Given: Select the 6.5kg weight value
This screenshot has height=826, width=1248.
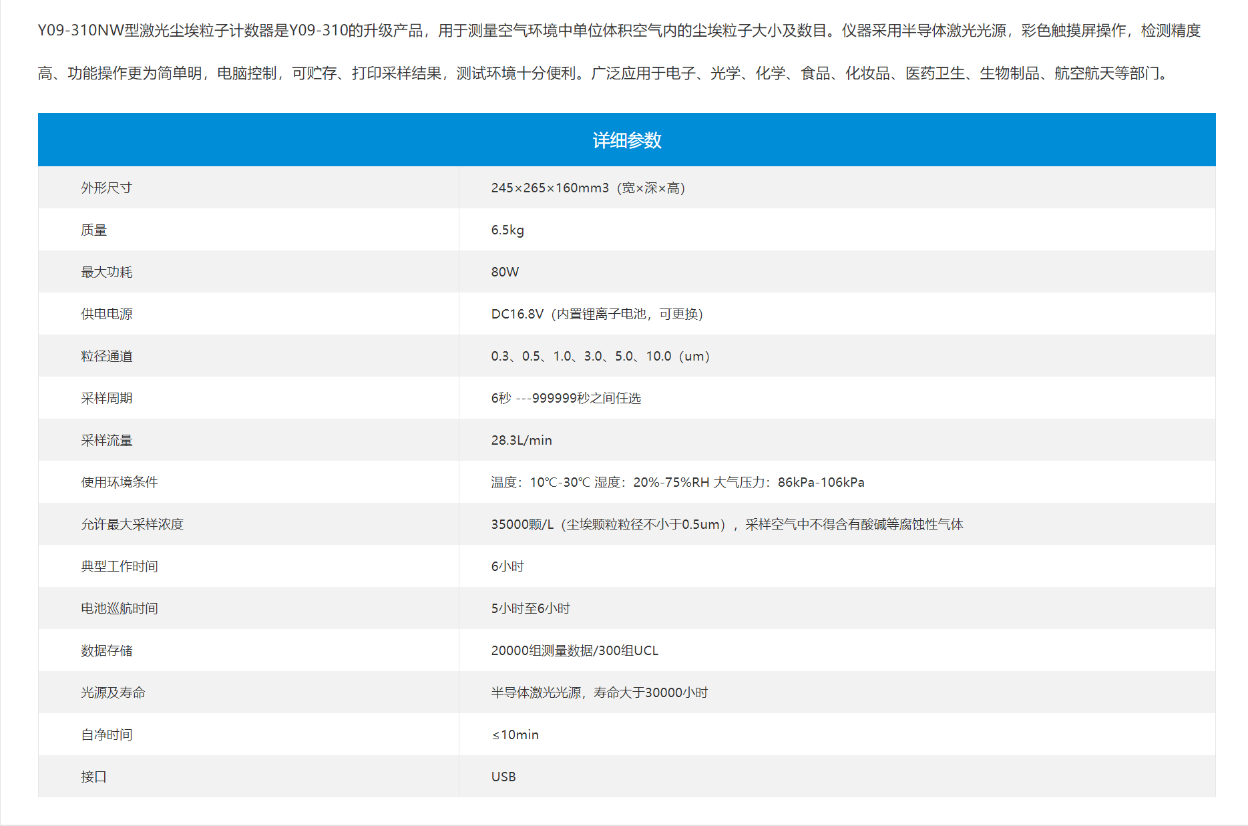Looking at the screenshot, I should pyautogui.click(x=507, y=230).
